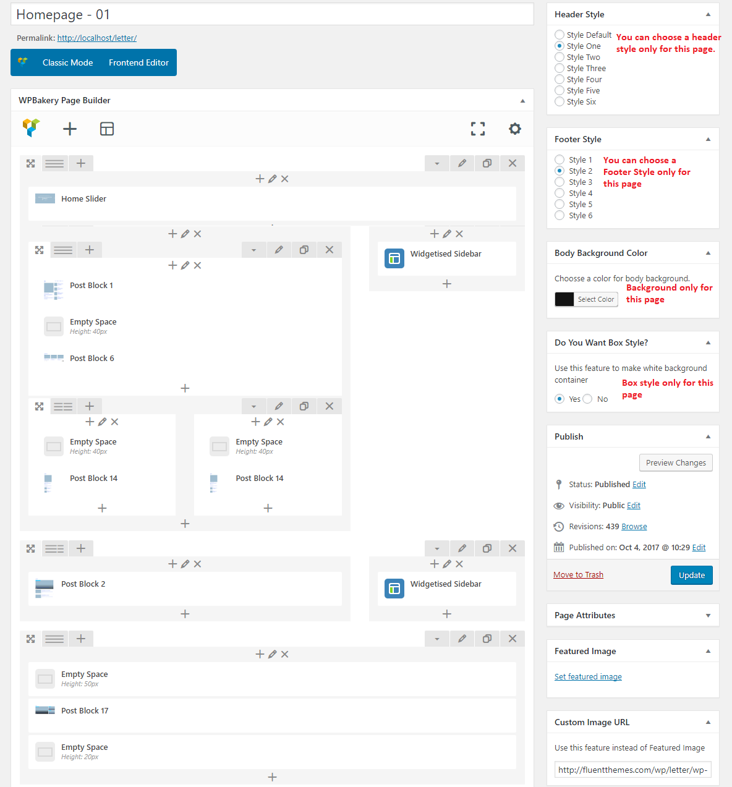This screenshot has width=732, height=787.
Task: Switch to Classic Mode
Action: 67,62
